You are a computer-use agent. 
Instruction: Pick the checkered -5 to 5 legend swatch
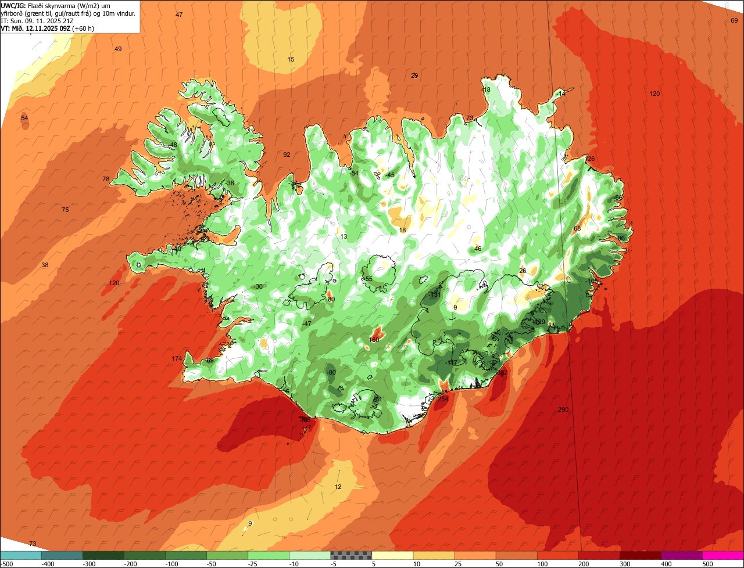pyautogui.click(x=351, y=555)
